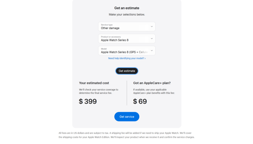Select the 'Make your selections below' text
The width and height of the screenshot is (253, 144).
(126, 14)
